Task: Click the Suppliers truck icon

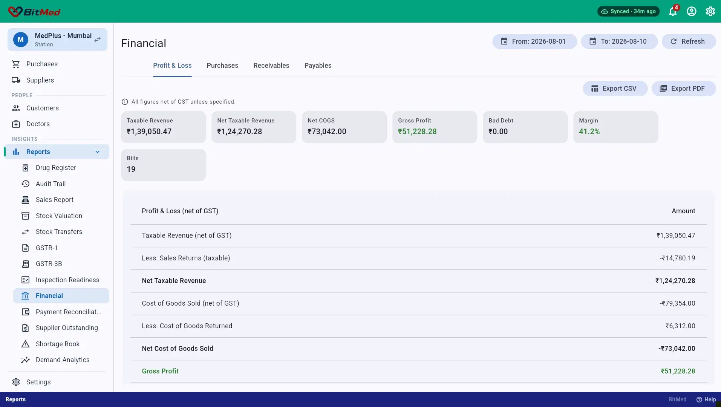Action: (x=16, y=80)
